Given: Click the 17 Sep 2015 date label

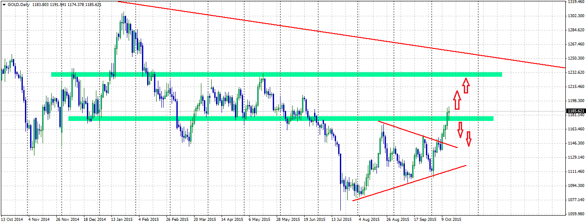Looking at the screenshot, I should (425, 219).
